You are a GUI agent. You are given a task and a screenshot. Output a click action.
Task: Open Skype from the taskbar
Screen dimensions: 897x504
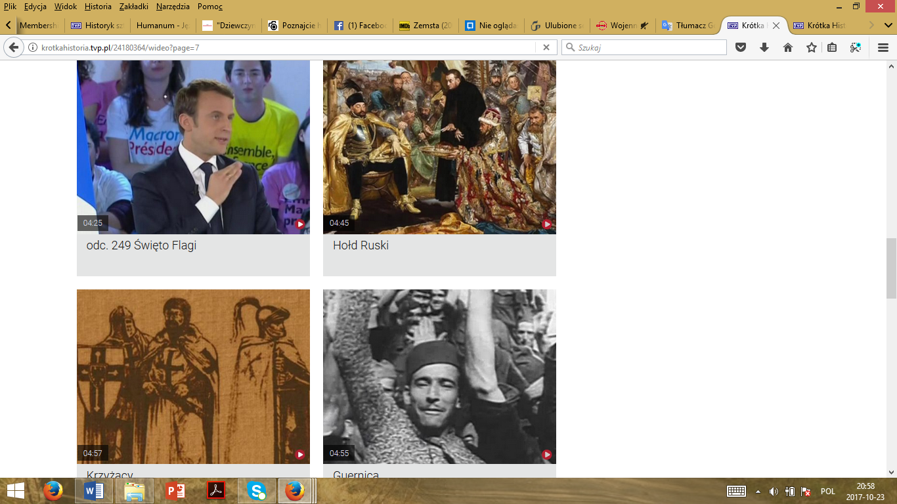click(257, 491)
